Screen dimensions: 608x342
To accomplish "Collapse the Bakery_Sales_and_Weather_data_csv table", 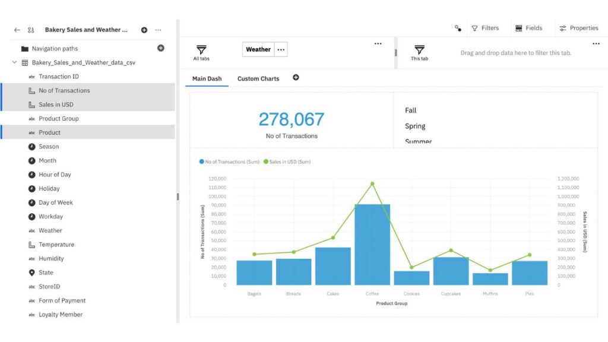I will 14,62.
